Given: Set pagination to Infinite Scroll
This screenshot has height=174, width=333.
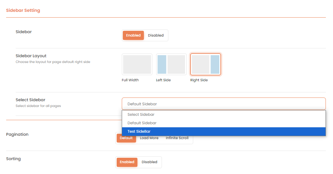Looking at the screenshot, I should (177, 138).
